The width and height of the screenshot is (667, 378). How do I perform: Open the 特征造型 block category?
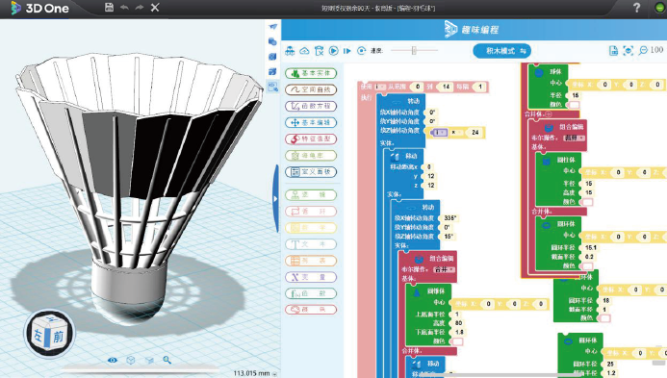[311, 139]
